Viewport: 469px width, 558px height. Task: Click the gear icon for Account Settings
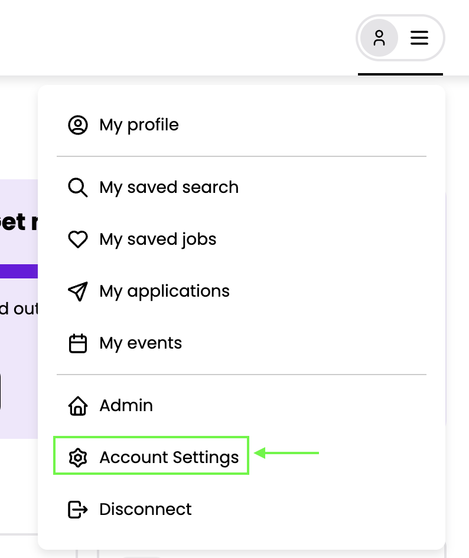click(78, 458)
